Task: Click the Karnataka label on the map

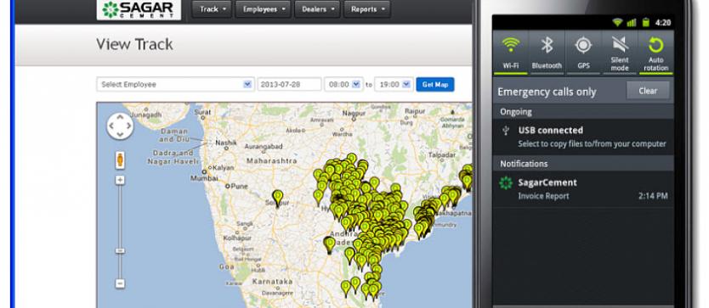Action: (273, 282)
